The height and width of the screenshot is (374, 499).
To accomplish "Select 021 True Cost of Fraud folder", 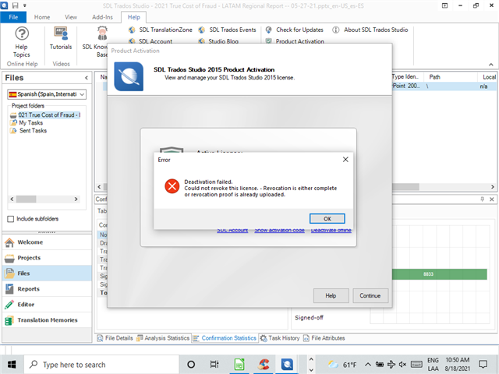I will (45, 115).
